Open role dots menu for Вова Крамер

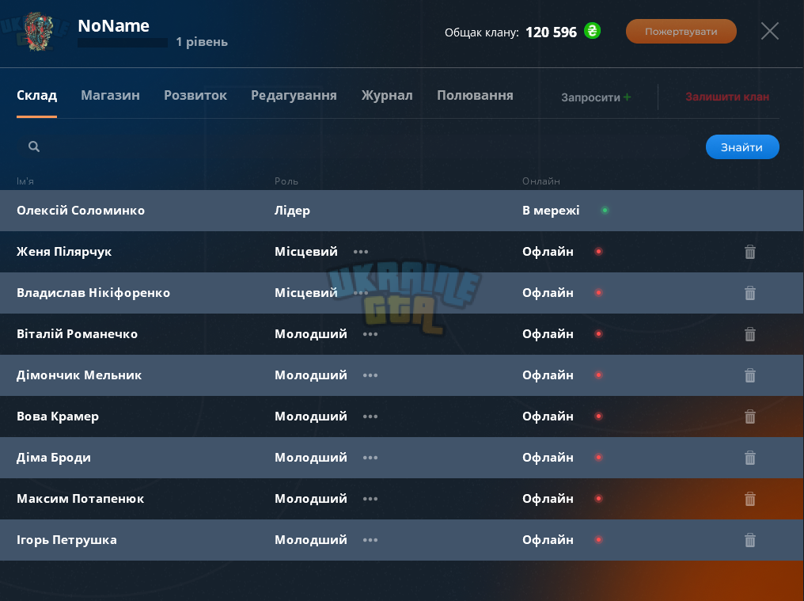pyautogui.click(x=370, y=417)
